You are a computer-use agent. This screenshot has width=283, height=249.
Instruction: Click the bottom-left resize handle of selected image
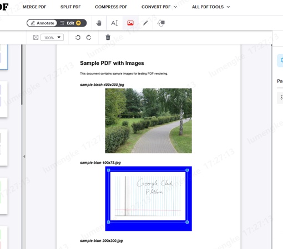(109, 222)
